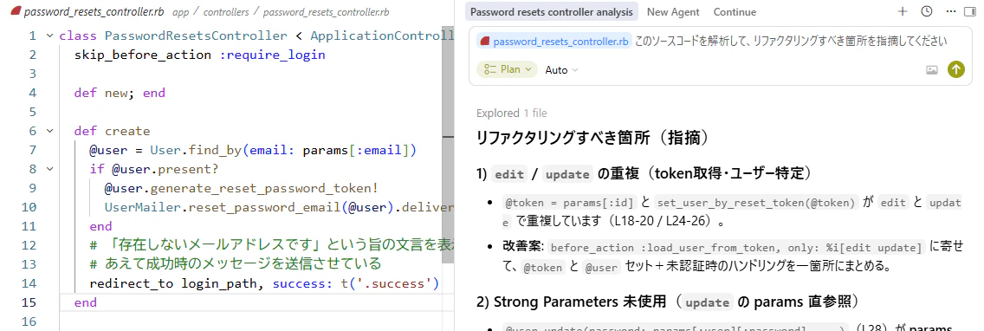This screenshot has width=984, height=331.
Task: Click line number 14 in the gutter
Action: [29, 283]
